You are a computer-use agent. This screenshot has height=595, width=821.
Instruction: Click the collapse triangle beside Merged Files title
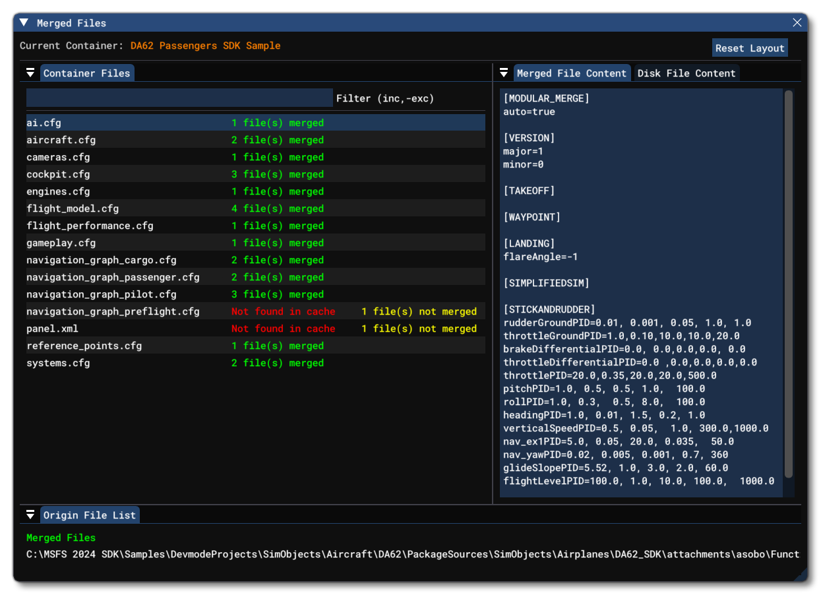pos(23,22)
